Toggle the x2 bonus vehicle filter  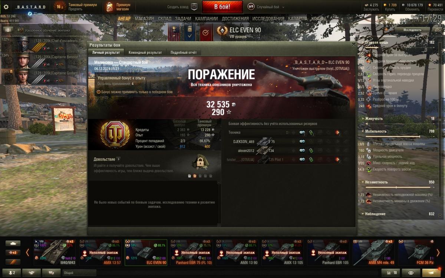[13, 252]
